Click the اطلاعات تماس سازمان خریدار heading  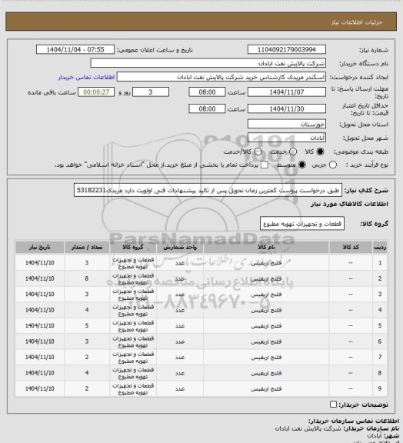[353, 421]
